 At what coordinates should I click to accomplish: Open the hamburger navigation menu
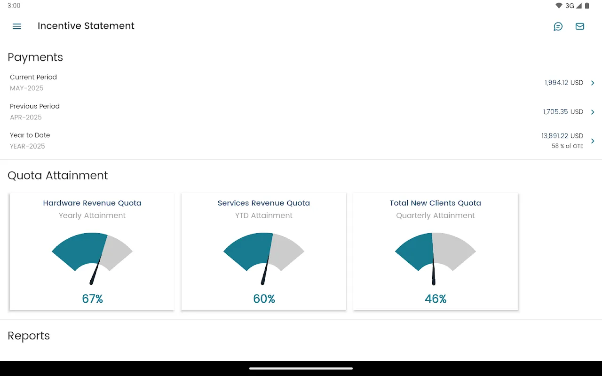pos(17,26)
